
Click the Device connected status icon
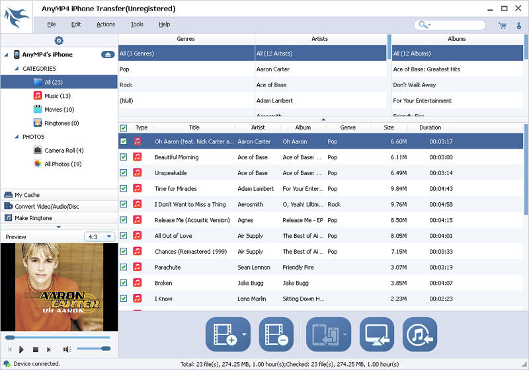click(7, 363)
